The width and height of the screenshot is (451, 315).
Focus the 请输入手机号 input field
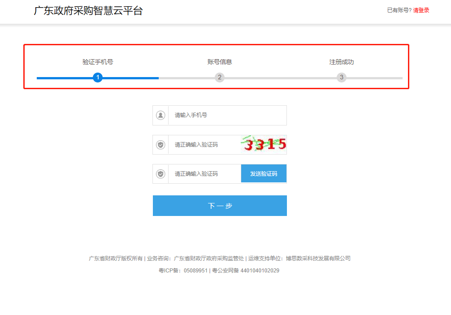(227, 115)
